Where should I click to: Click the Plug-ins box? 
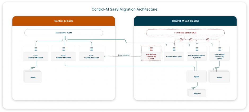point(197,93)
